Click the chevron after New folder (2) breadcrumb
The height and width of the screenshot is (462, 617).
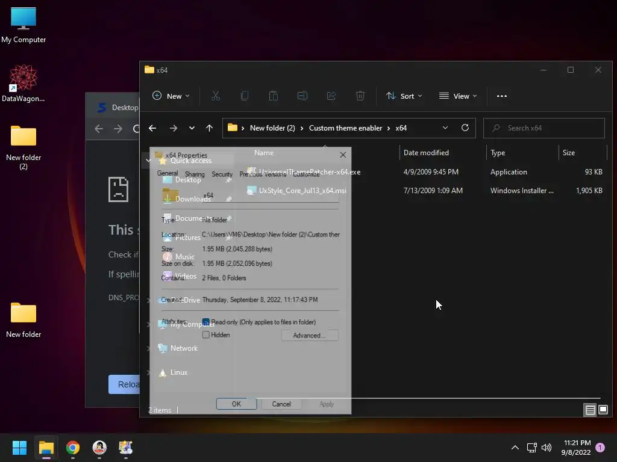click(302, 128)
